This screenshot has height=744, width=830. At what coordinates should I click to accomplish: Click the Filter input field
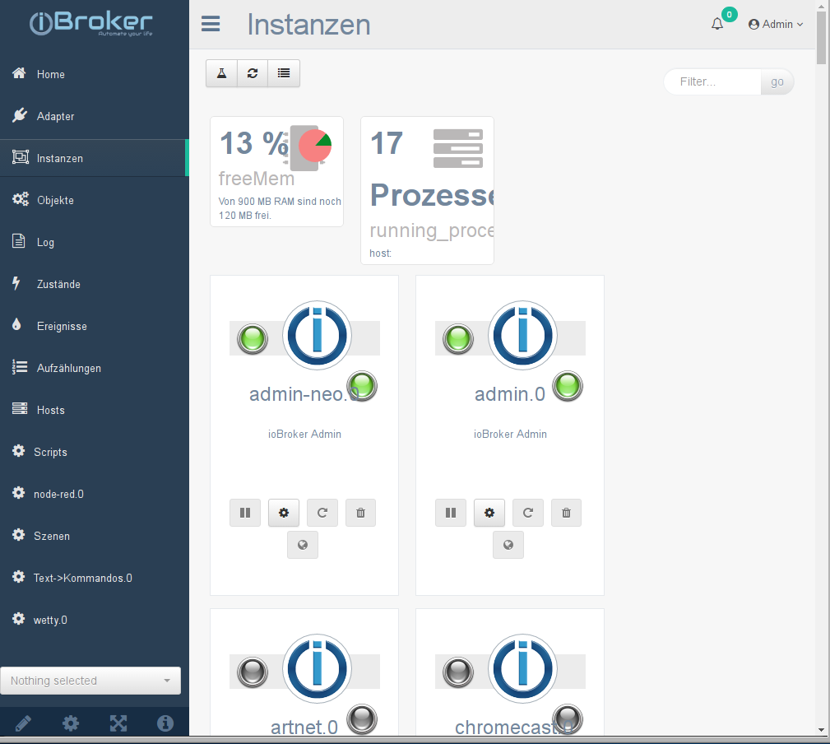712,81
